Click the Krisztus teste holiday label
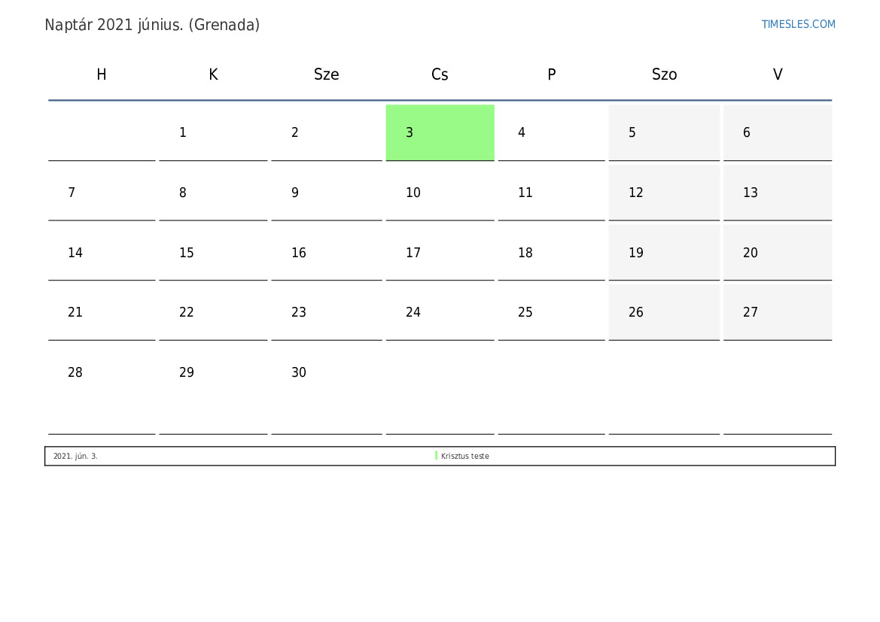 coord(464,456)
